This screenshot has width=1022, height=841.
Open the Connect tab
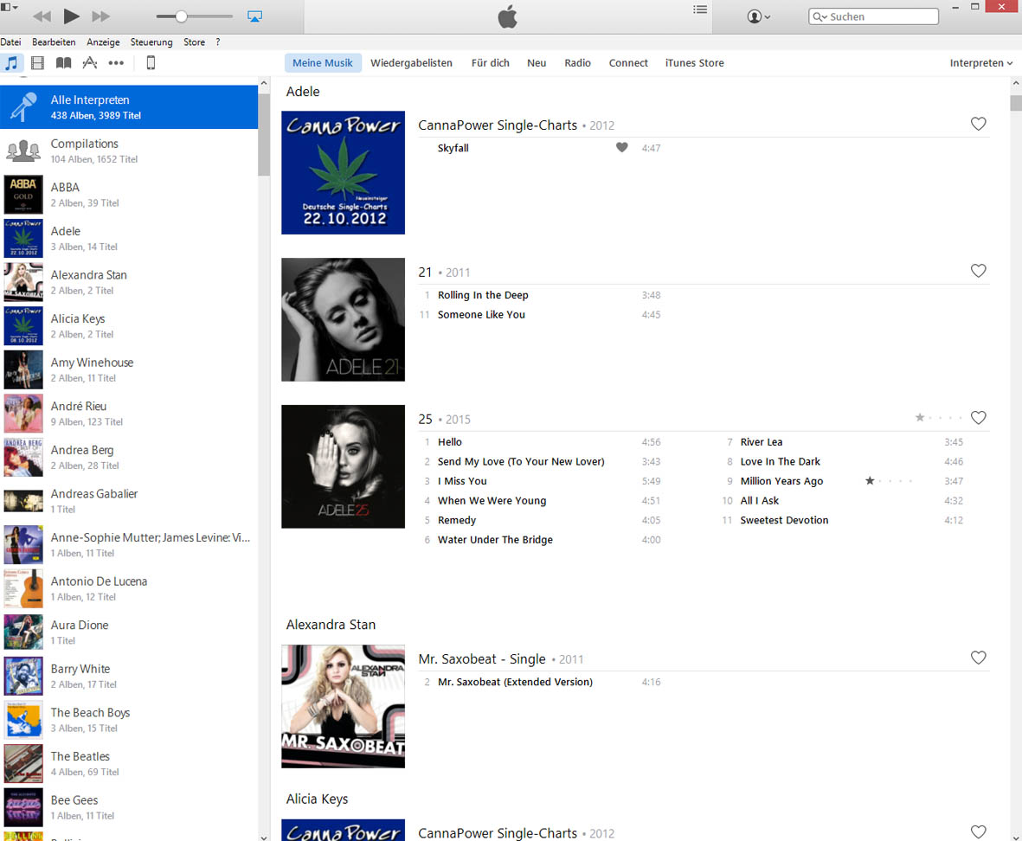(x=628, y=62)
